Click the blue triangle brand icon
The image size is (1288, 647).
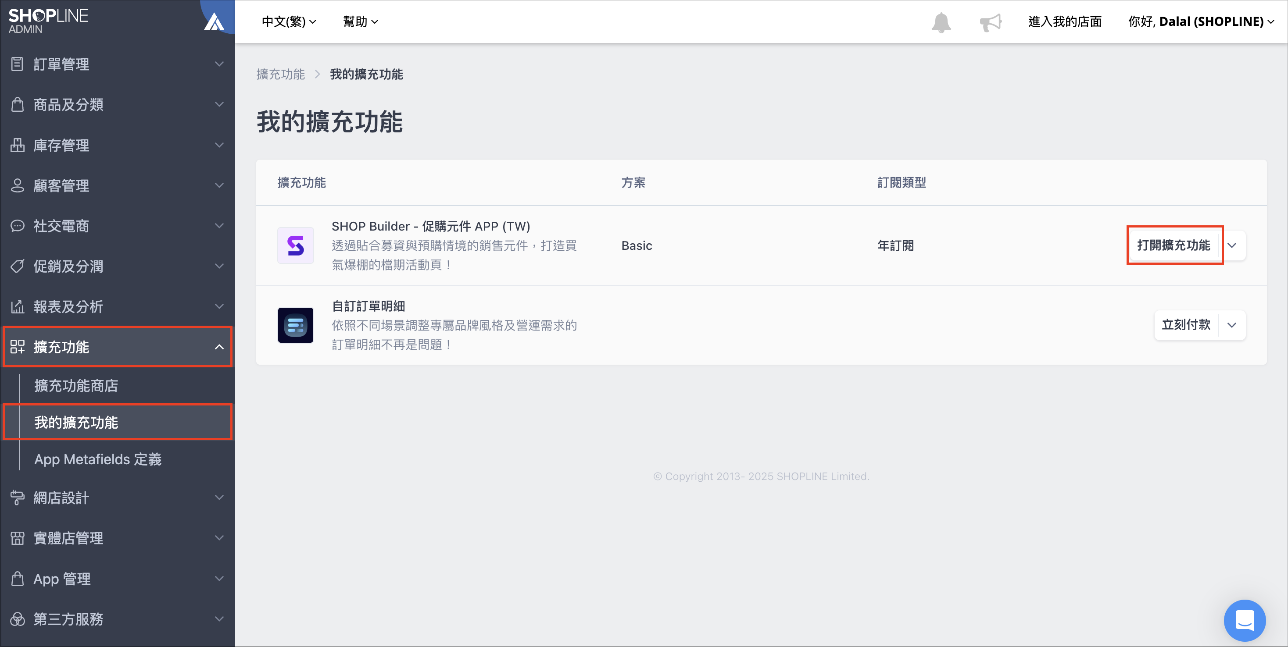tap(214, 21)
